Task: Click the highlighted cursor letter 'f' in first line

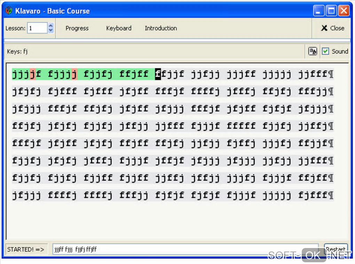Action: pos(158,74)
